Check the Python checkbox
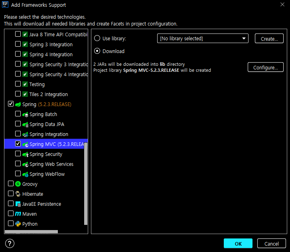This screenshot has width=290, height=252. point(11,224)
